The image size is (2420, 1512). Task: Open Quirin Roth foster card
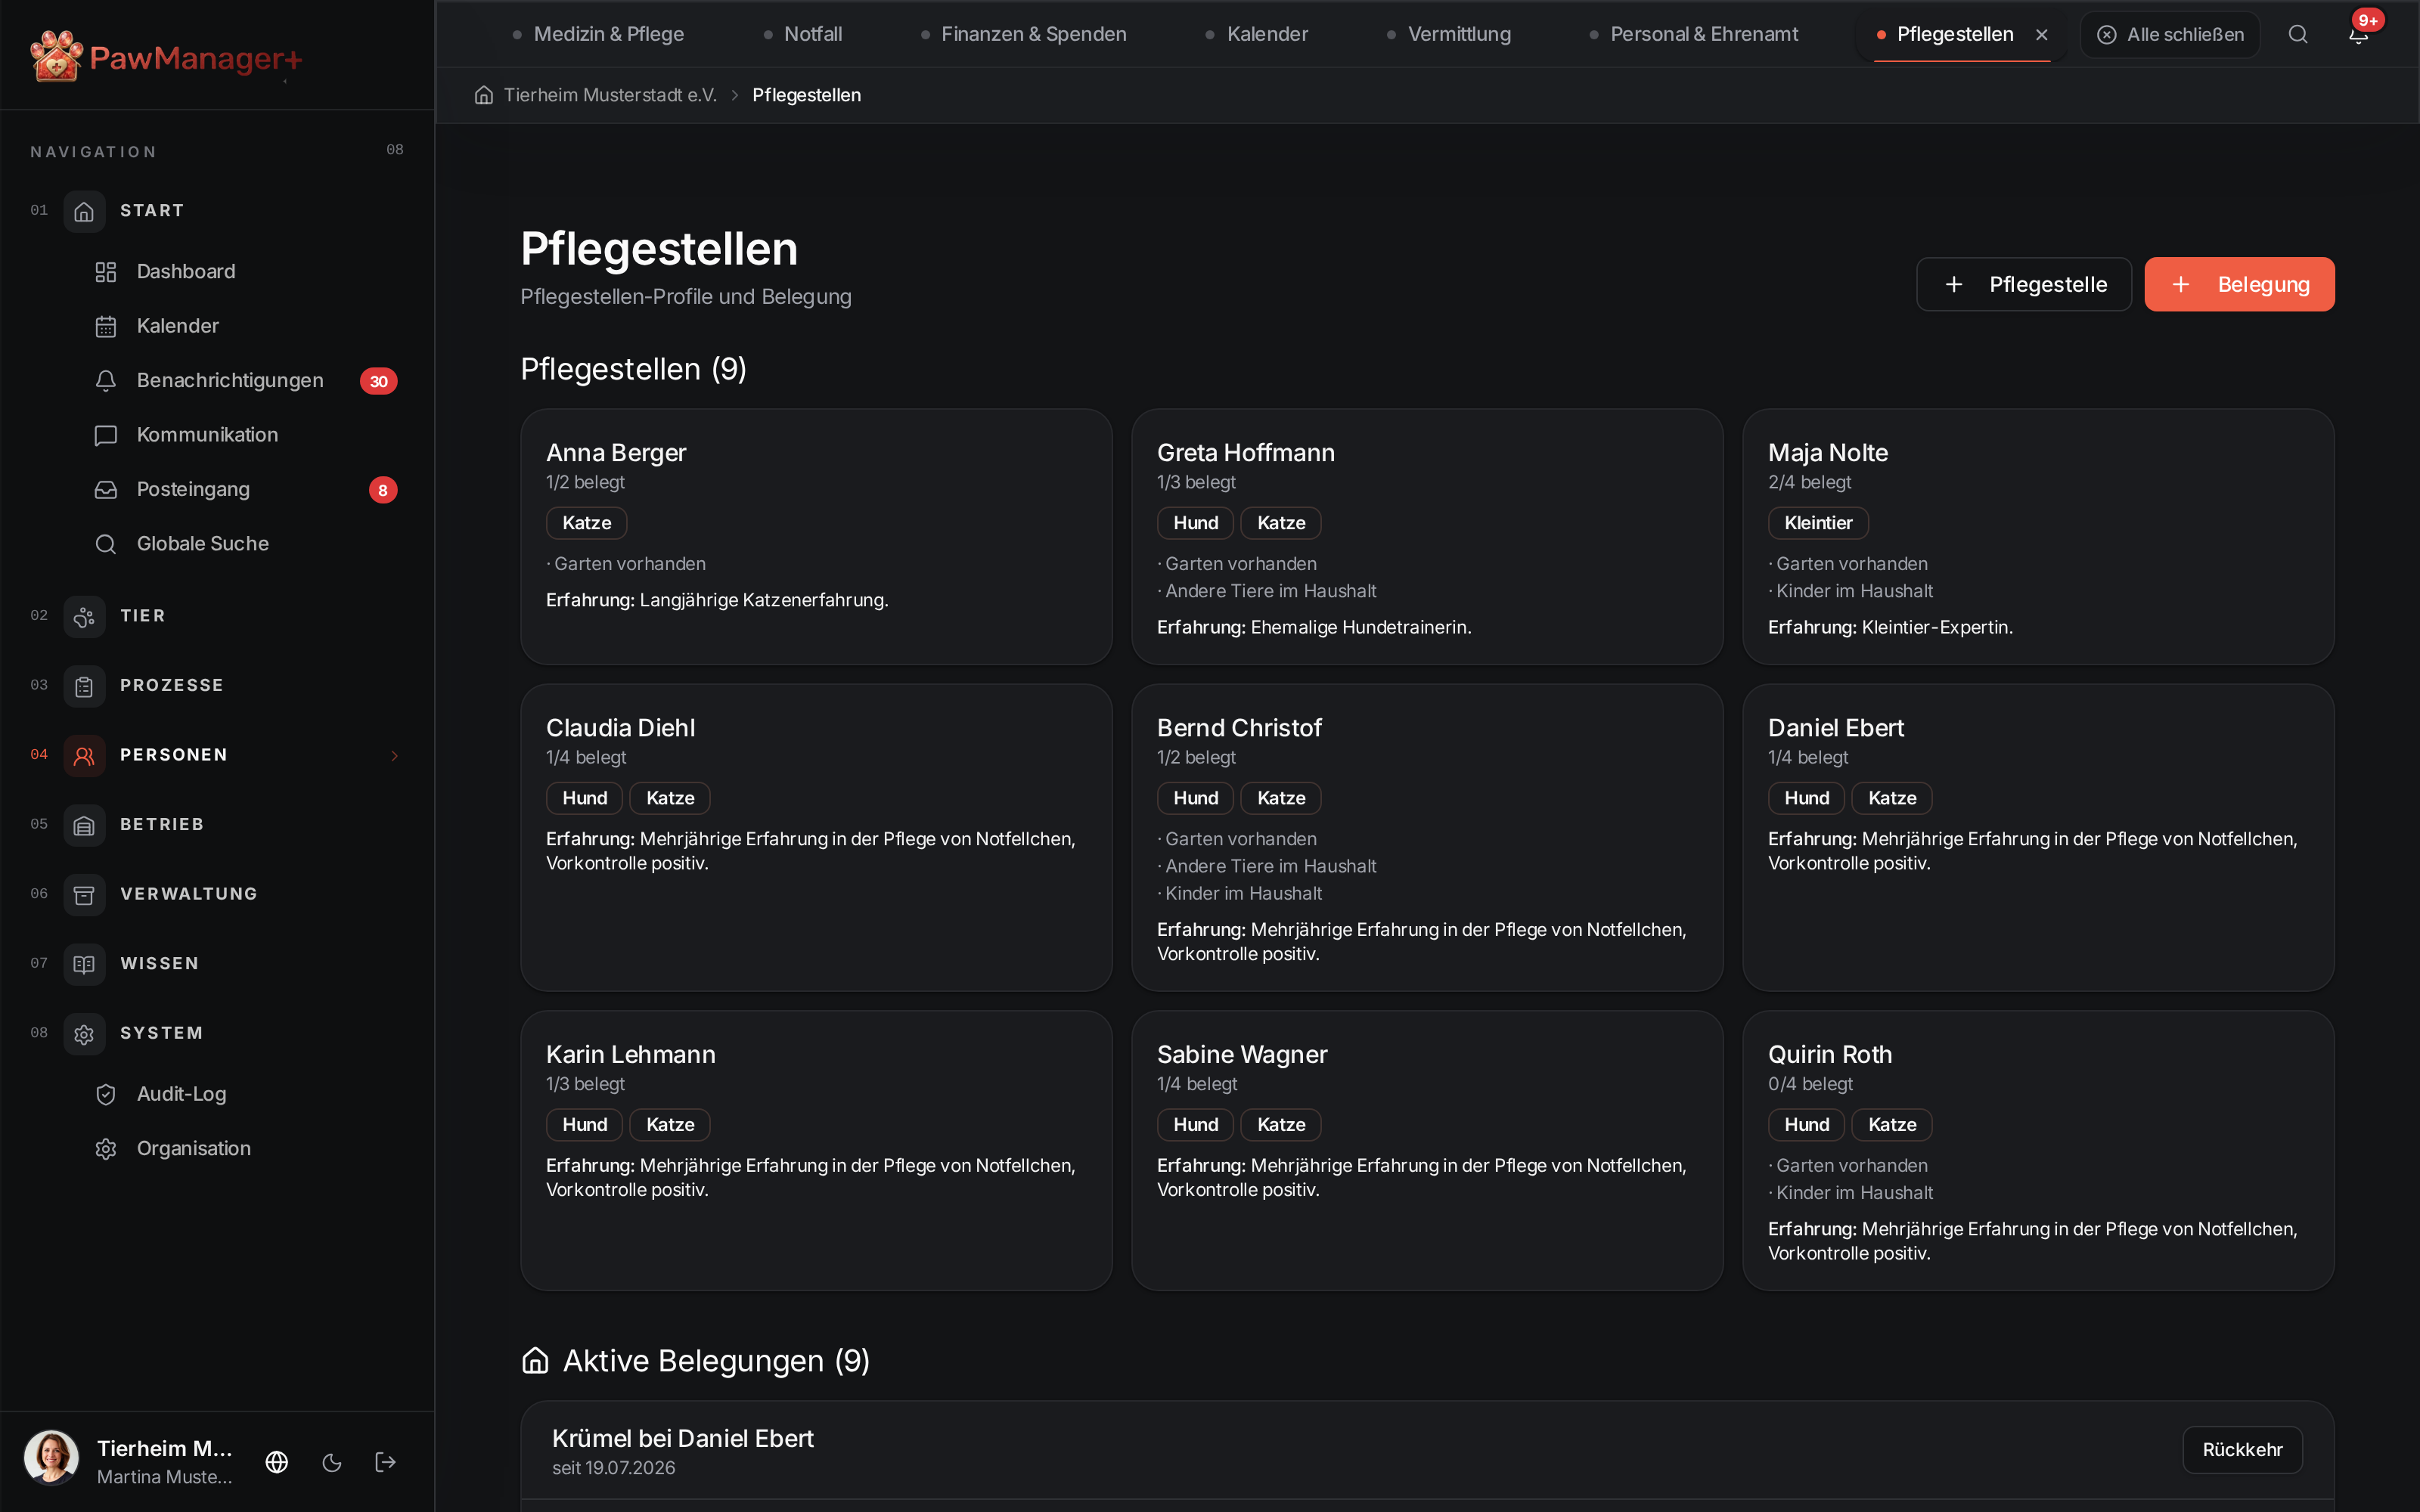(x=2038, y=1150)
